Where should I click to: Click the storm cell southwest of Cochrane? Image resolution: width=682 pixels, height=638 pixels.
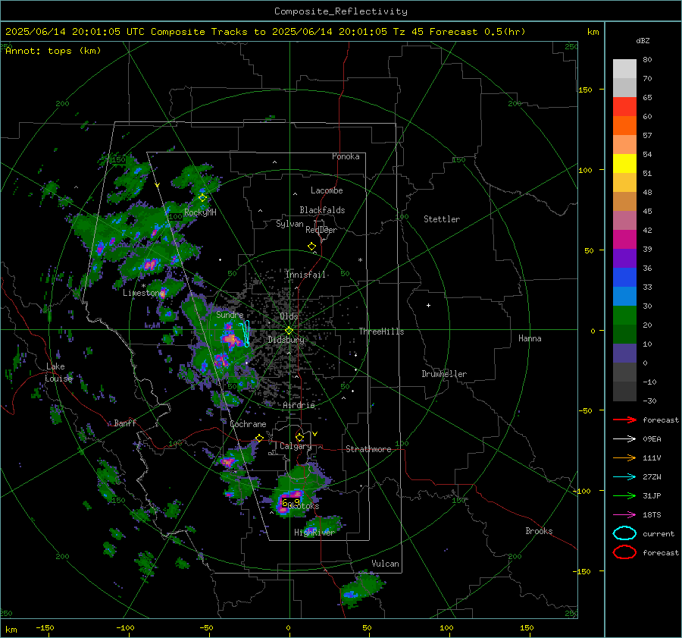click(228, 461)
